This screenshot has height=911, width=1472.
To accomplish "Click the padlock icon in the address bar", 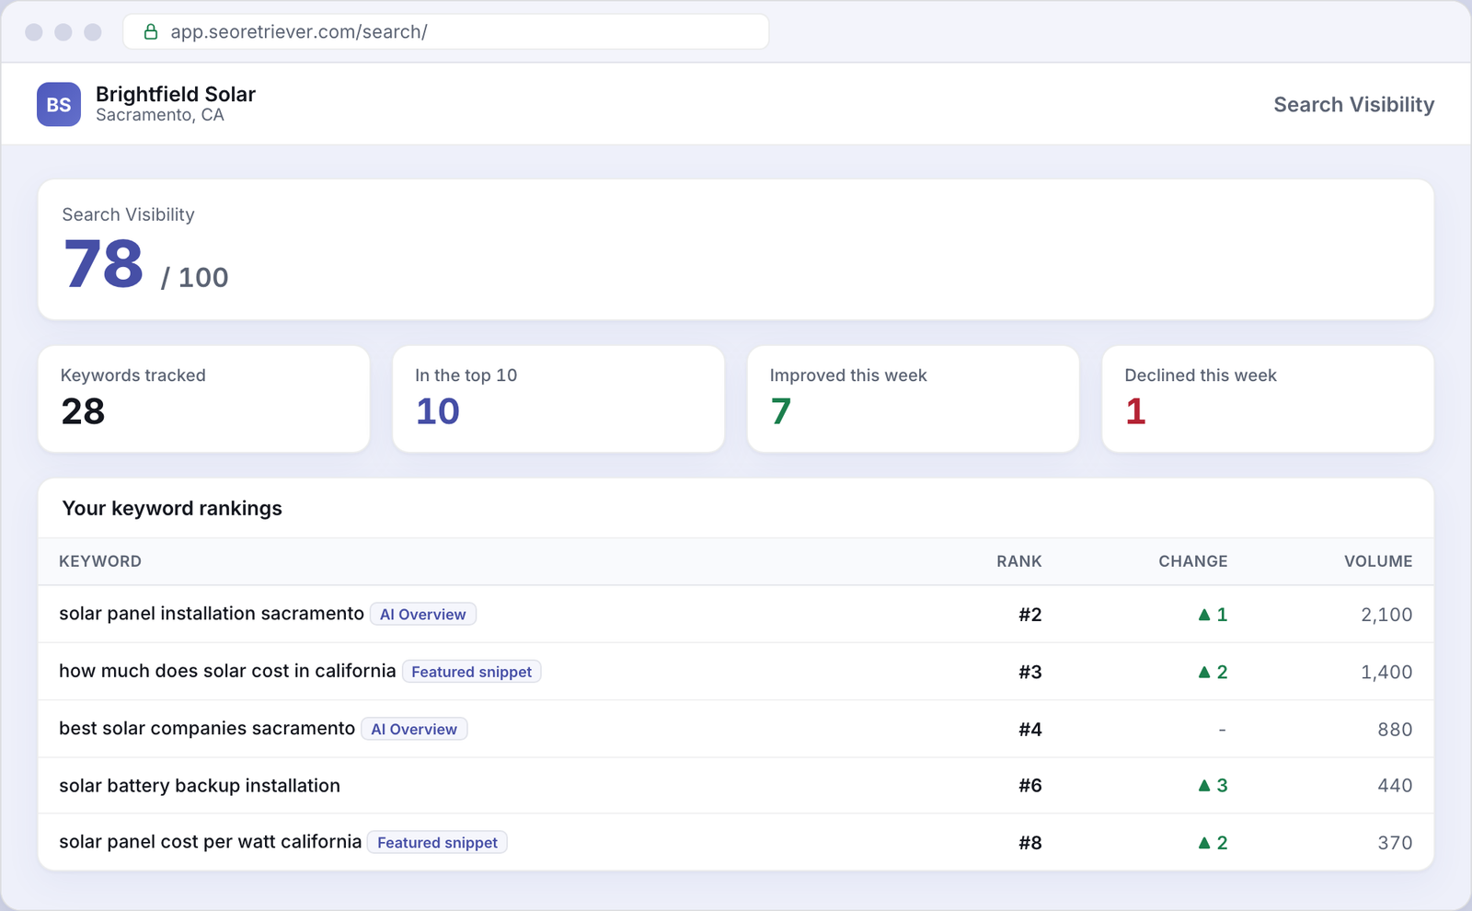I will pyautogui.click(x=151, y=32).
